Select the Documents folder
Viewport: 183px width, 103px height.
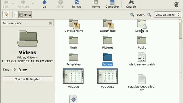tap(108, 26)
